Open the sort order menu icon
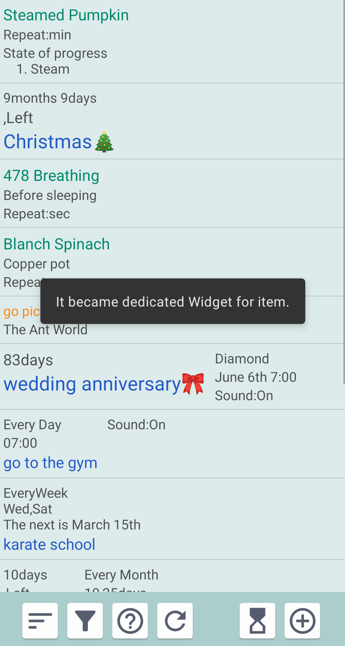The height and width of the screenshot is (646, 345). point(40,620)
